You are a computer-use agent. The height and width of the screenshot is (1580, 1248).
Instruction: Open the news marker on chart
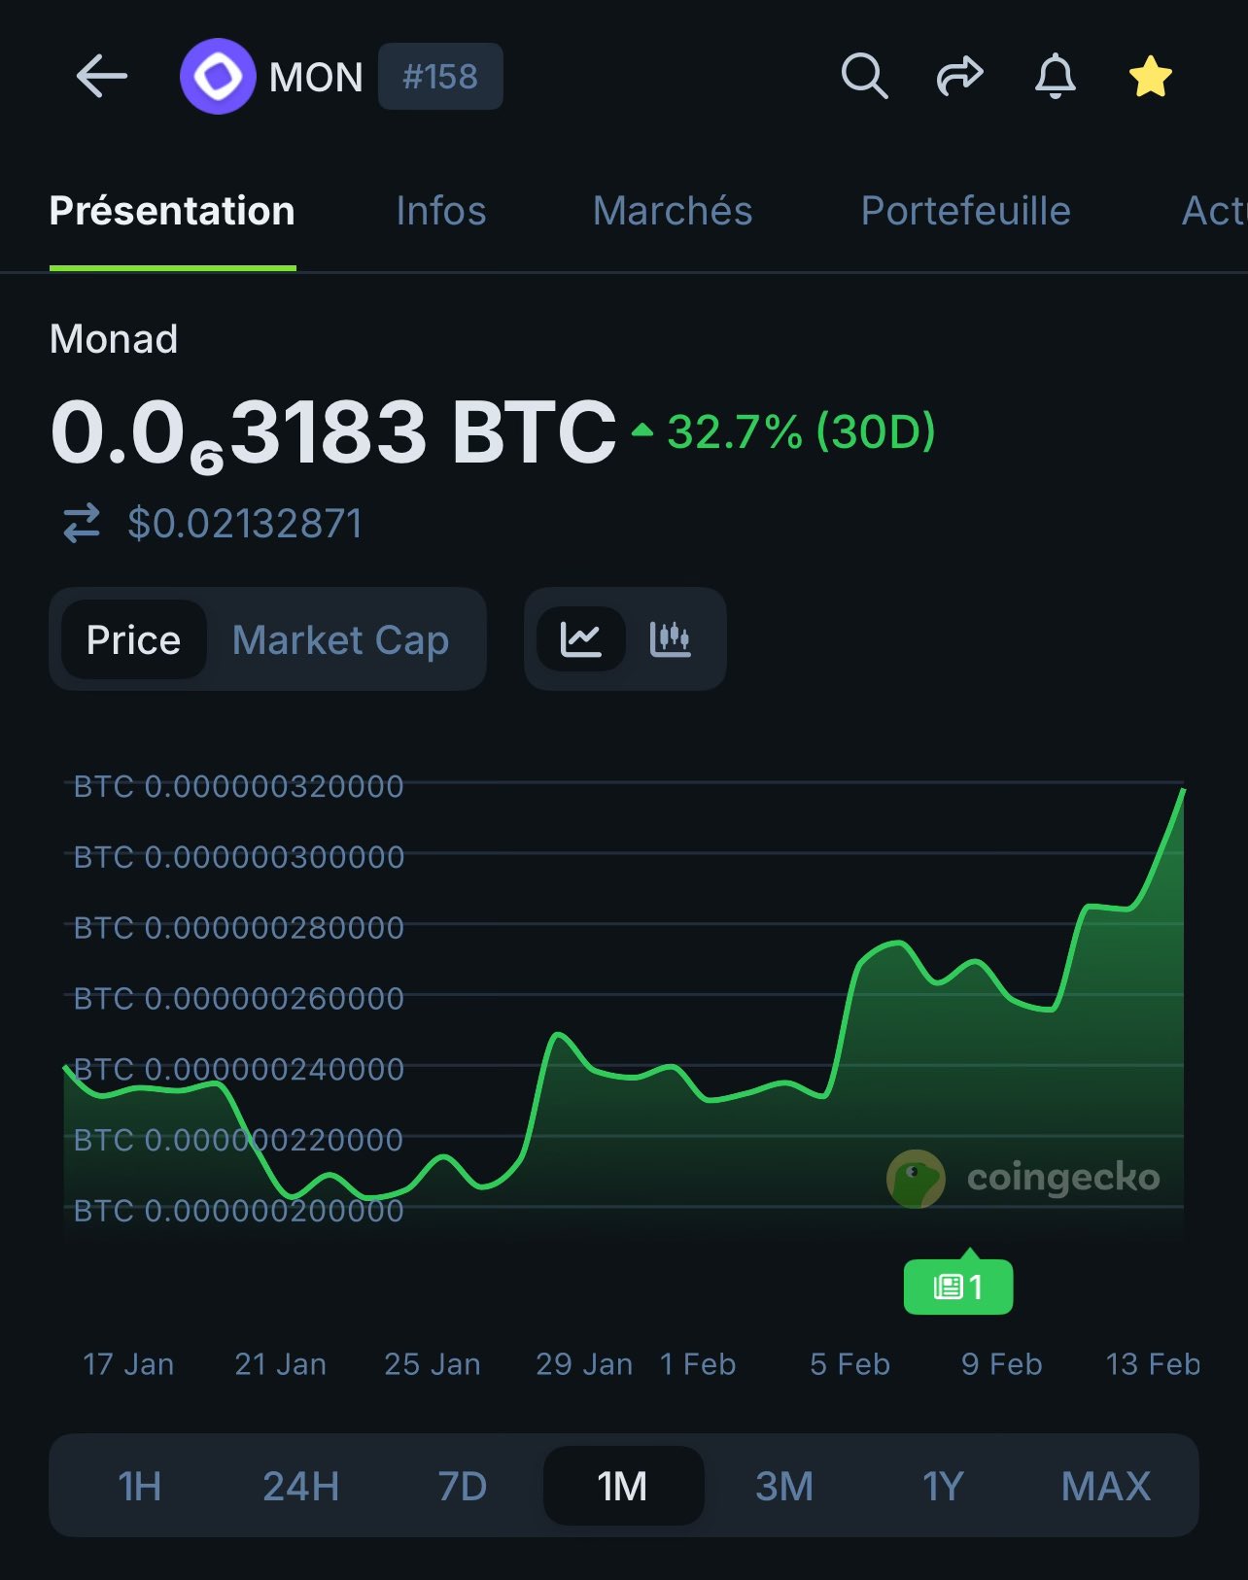(958, 1287)
